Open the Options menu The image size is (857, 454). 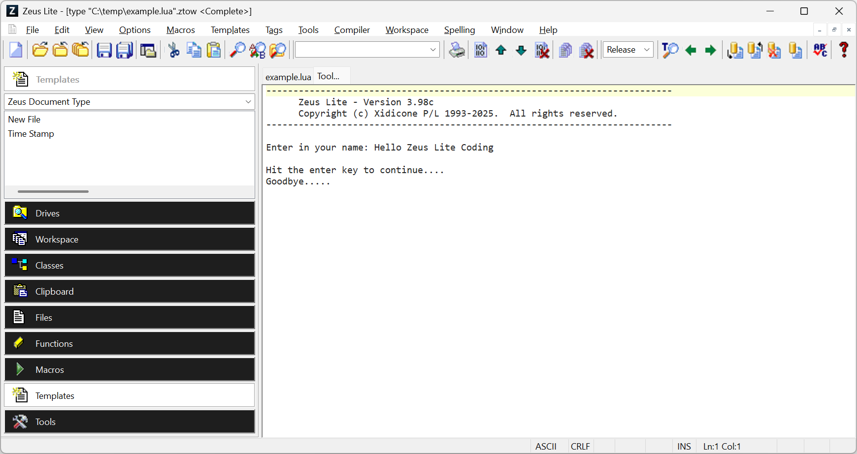tap(135, 30)
